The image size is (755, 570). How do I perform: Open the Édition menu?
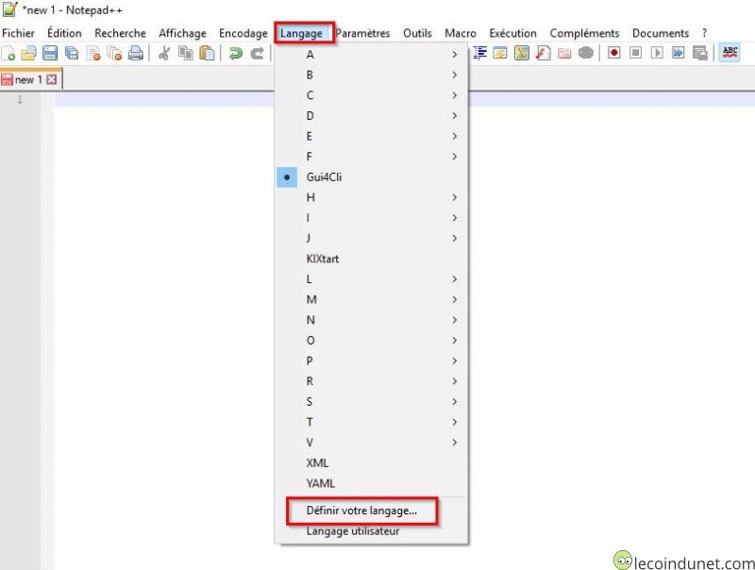[64, 33]
